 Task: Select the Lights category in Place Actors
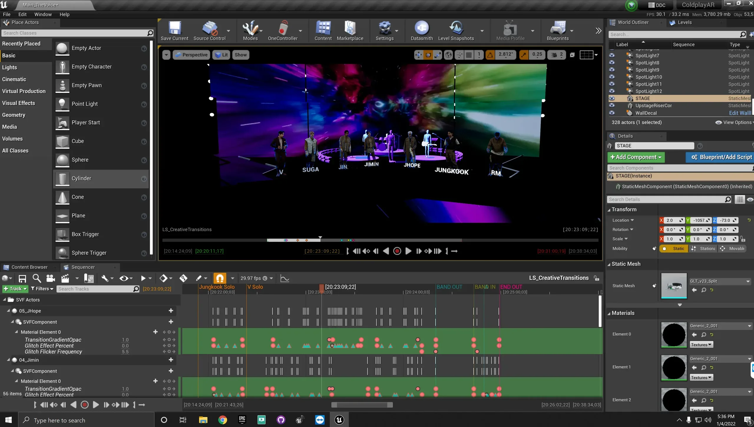[x=9, y=67]
